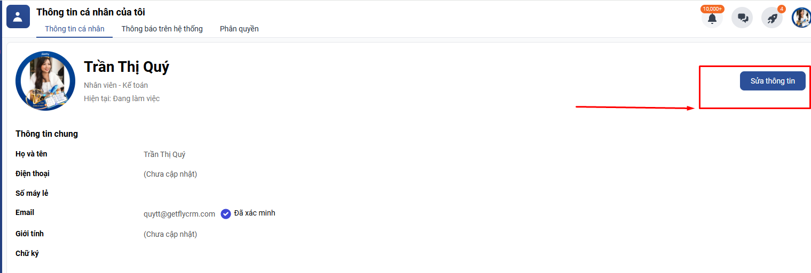
Task: Open the user avatar menu in header
Action: click(801, 18)
